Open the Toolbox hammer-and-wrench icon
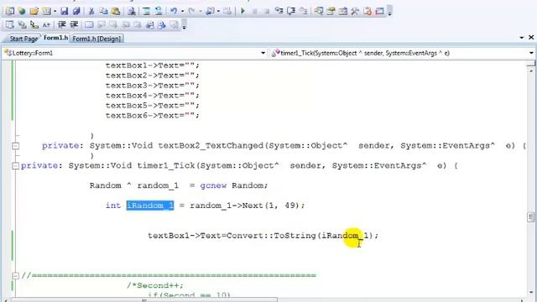537x302 pixels. pos(355,11)
